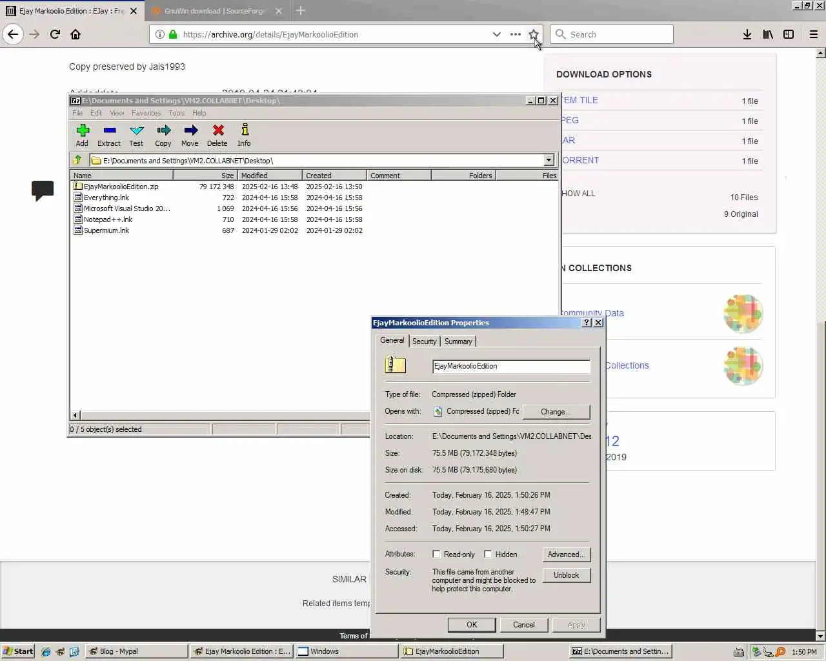Click the Info icon in 7-Zip
The image size is (826, 661).
(244, 135)
